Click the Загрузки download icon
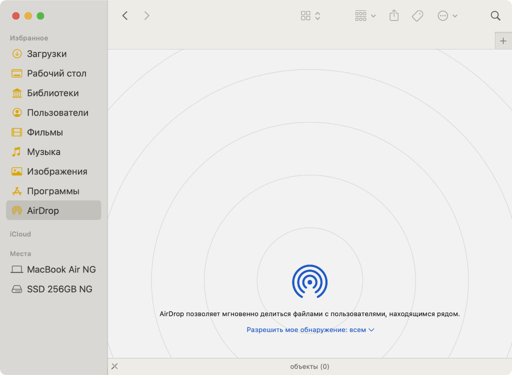This screenshot has width=512, height=375. tap(17, 53)
